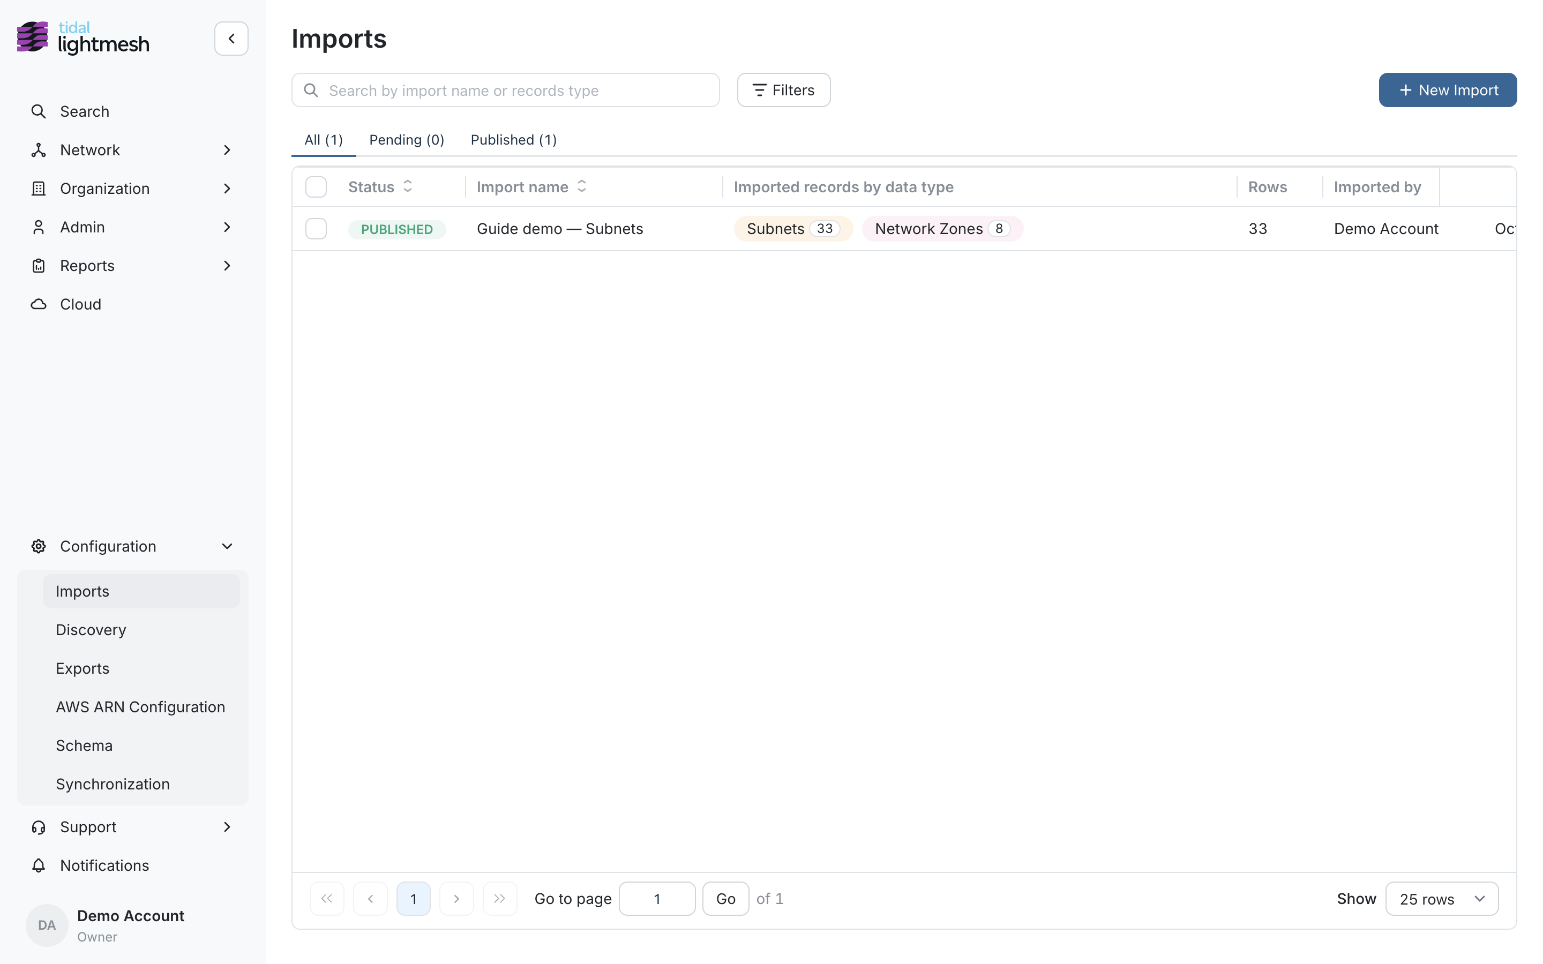Viewport: 1543px width, 964px height.
Task: Click the New Import button
Action: tap(1447, 90)
